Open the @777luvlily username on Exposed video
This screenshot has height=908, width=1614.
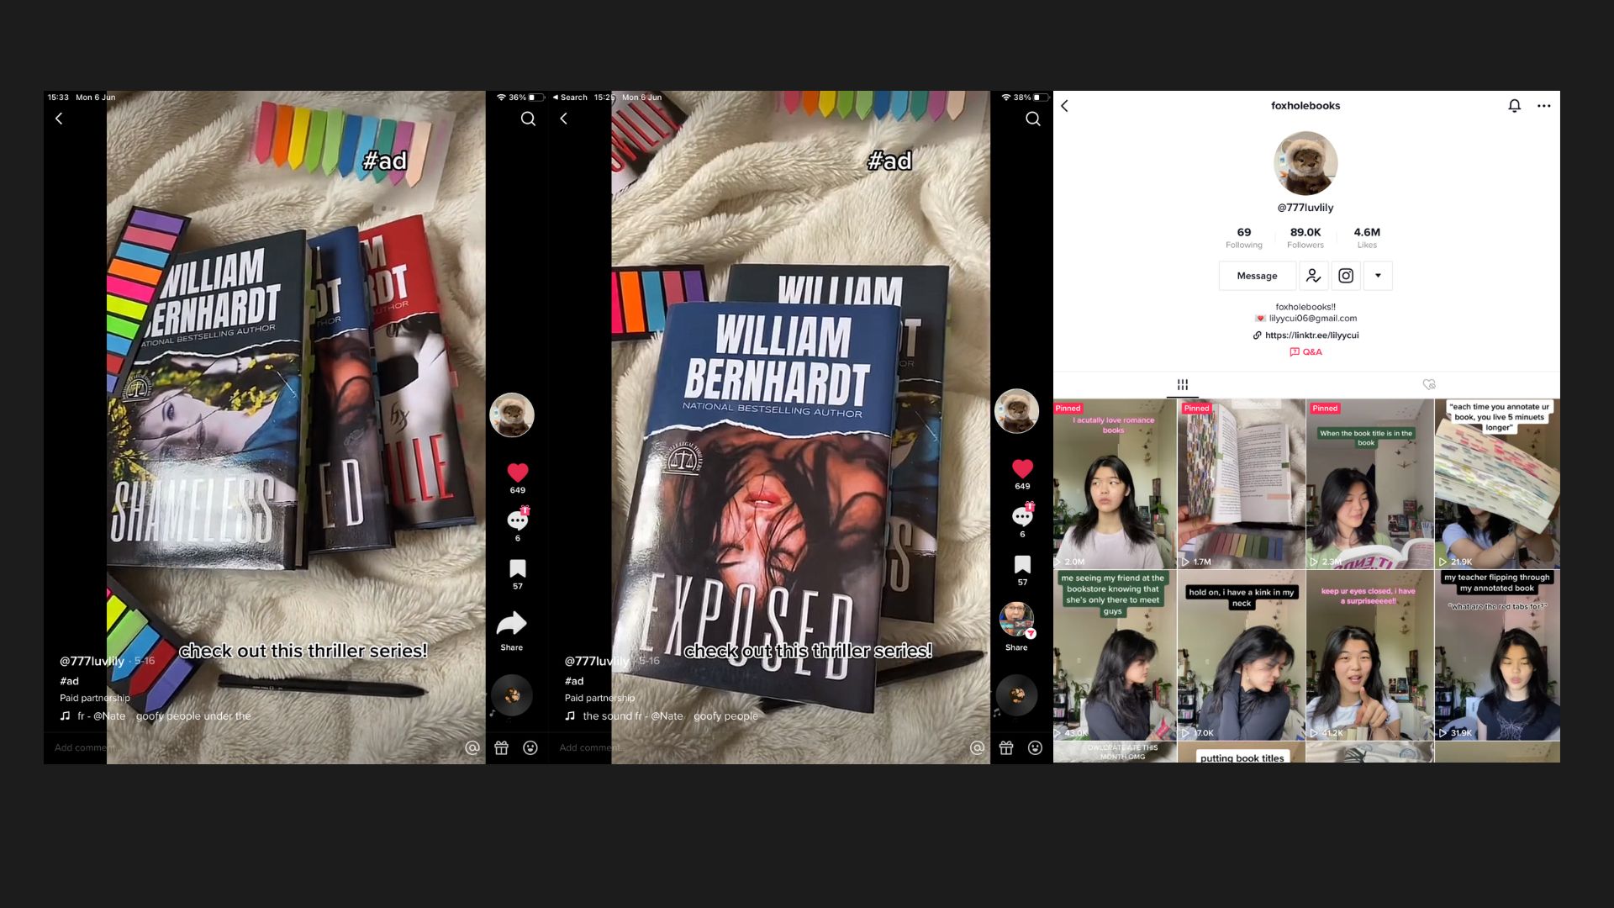coord(597,661)
